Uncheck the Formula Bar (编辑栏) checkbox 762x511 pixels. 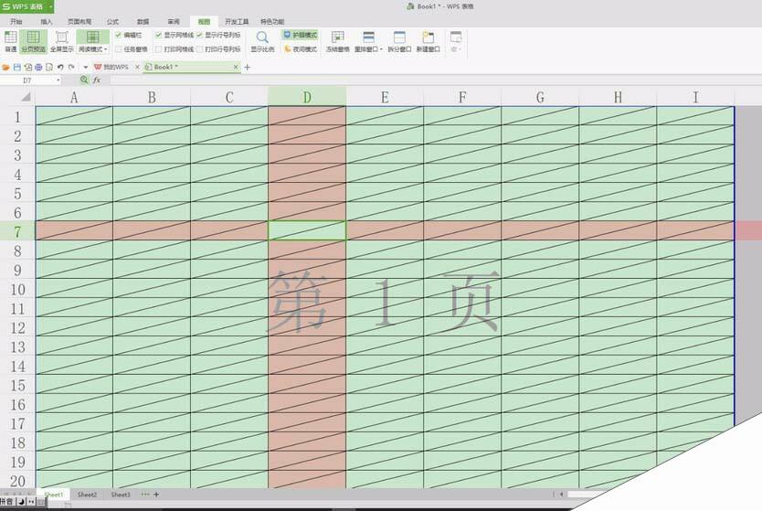(x=118, y=35)
